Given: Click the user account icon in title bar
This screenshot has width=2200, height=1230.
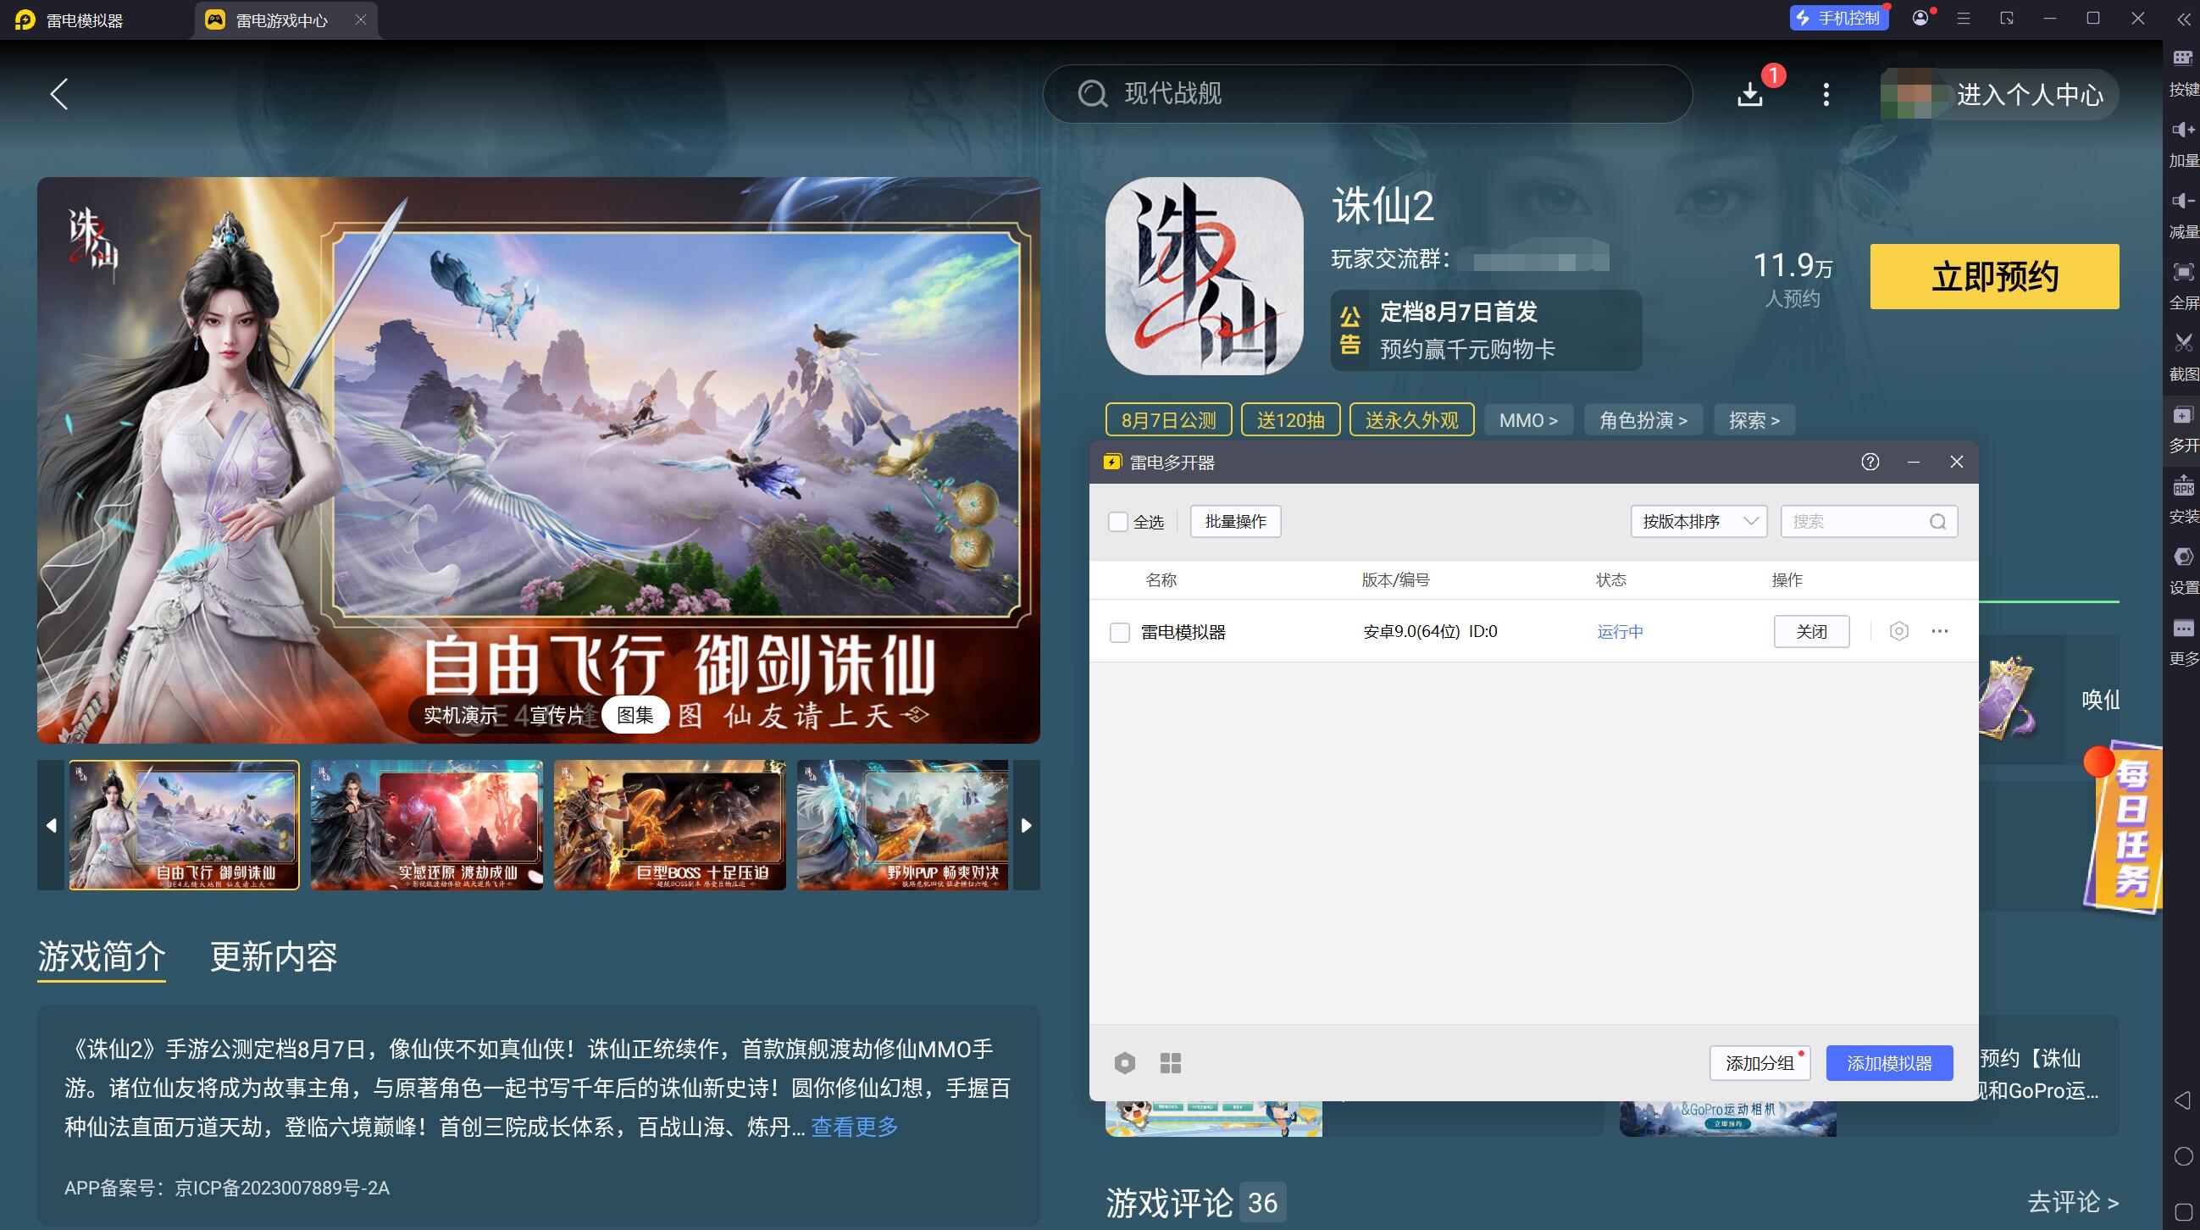Looking at the screenshot, I should [x=1920, y=18].
